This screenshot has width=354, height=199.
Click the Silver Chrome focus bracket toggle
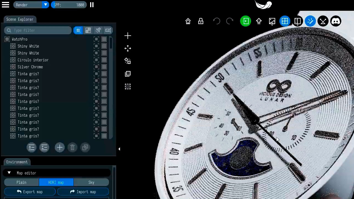(96, 67)
